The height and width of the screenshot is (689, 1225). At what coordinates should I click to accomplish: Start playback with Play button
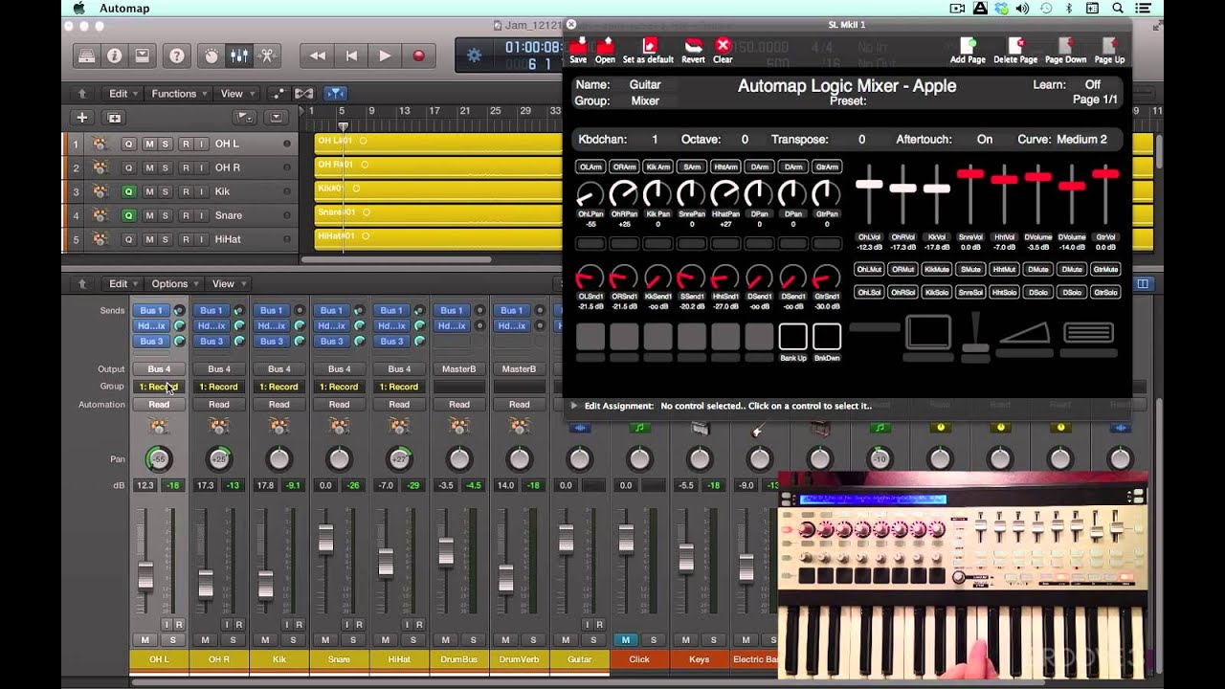pos(385,56)
